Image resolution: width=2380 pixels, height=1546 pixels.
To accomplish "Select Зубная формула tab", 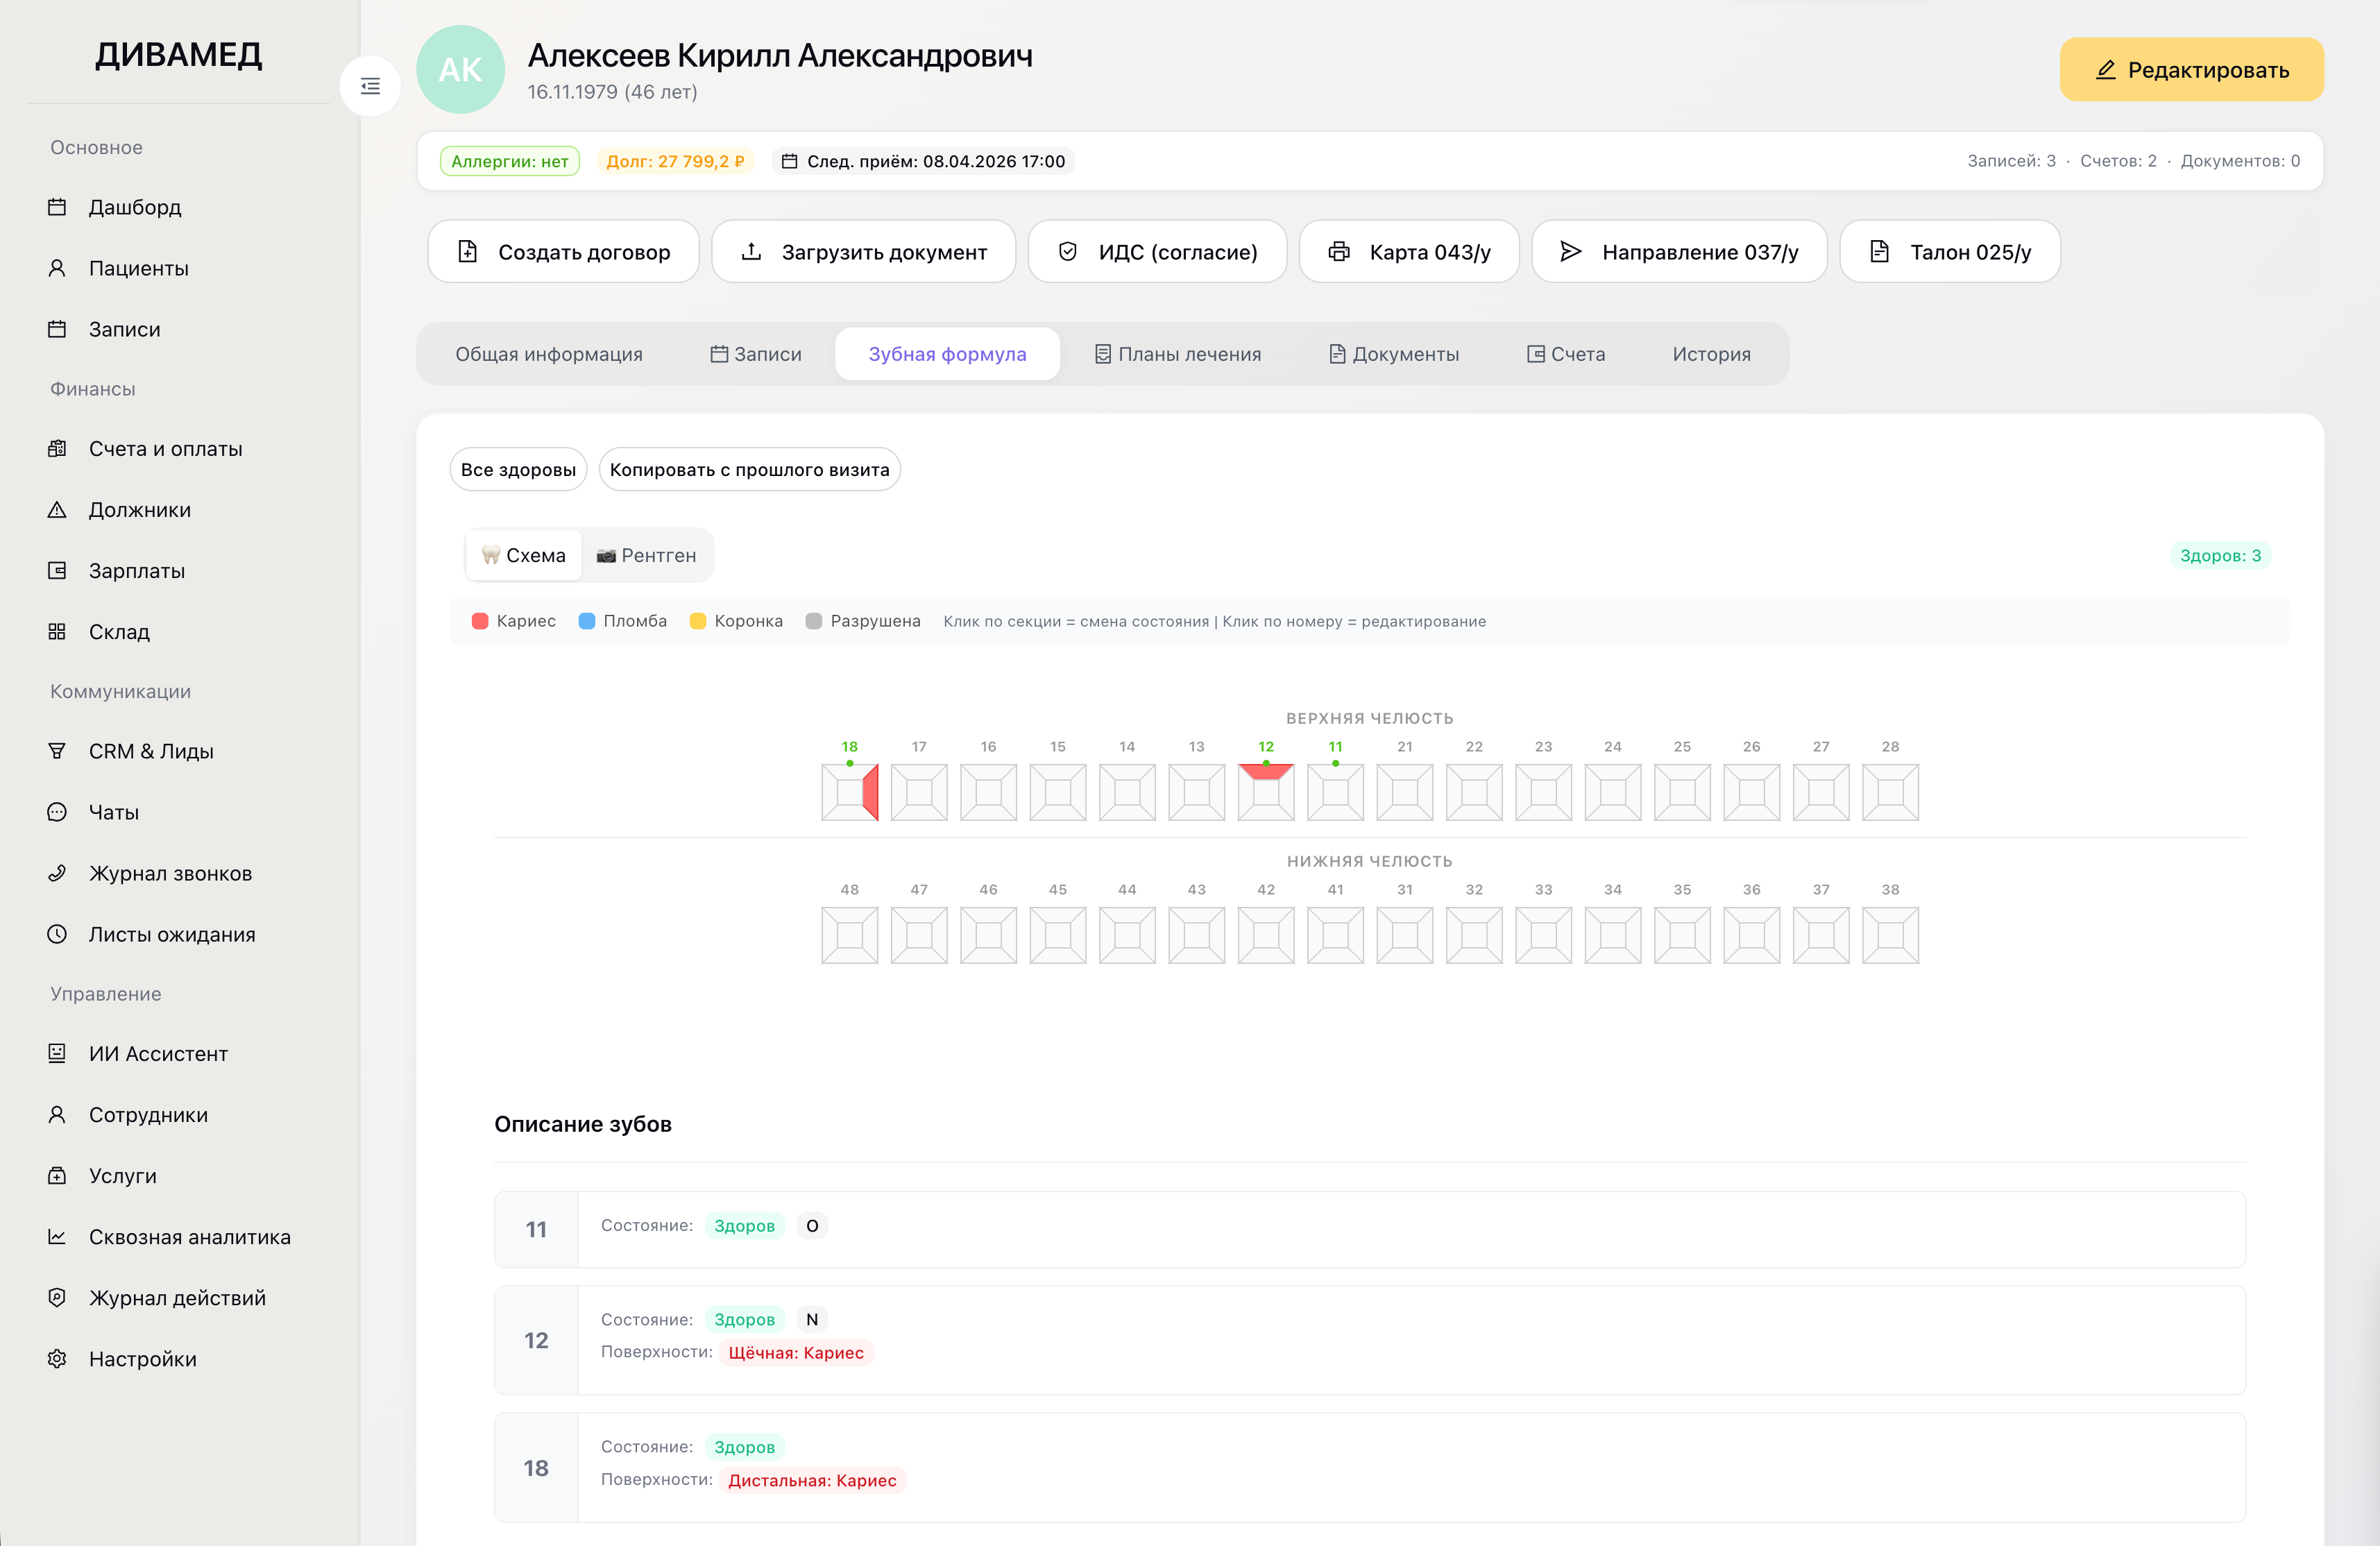I will 947,354.
